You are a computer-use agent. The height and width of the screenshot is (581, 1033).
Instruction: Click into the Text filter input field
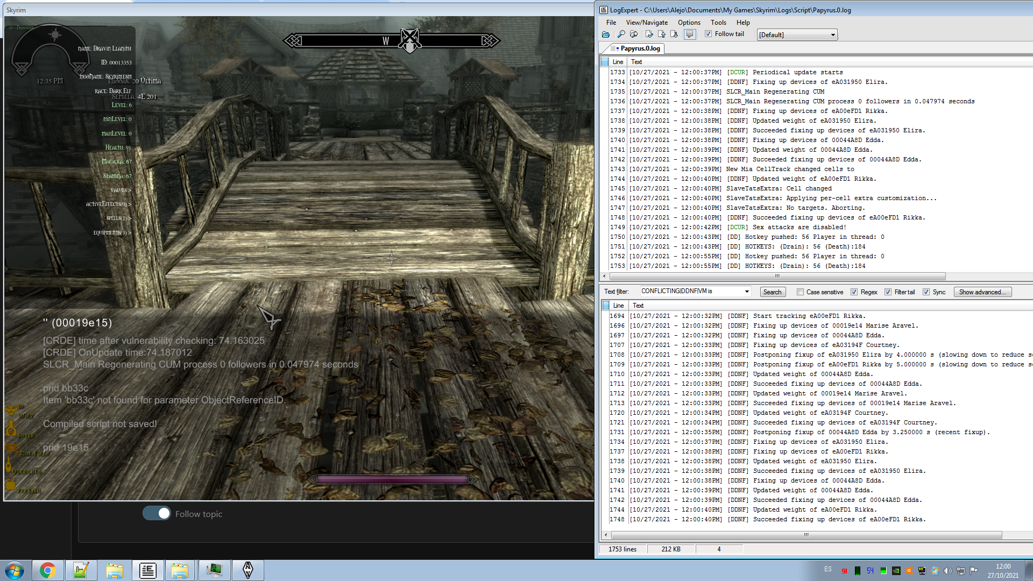[x=691, y=292]
